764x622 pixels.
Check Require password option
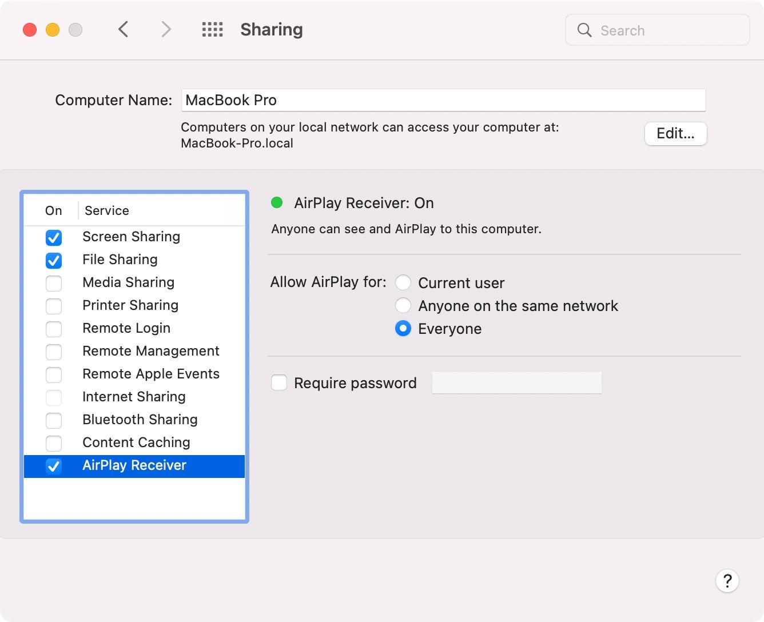coord(279,382)
